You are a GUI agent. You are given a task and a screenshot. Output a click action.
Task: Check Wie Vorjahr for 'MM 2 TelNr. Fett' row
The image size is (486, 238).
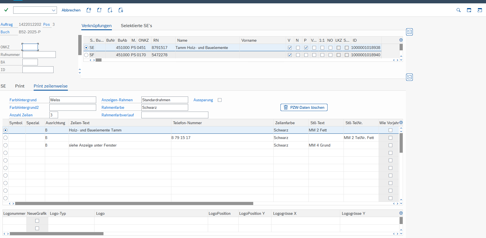point(390,138)
